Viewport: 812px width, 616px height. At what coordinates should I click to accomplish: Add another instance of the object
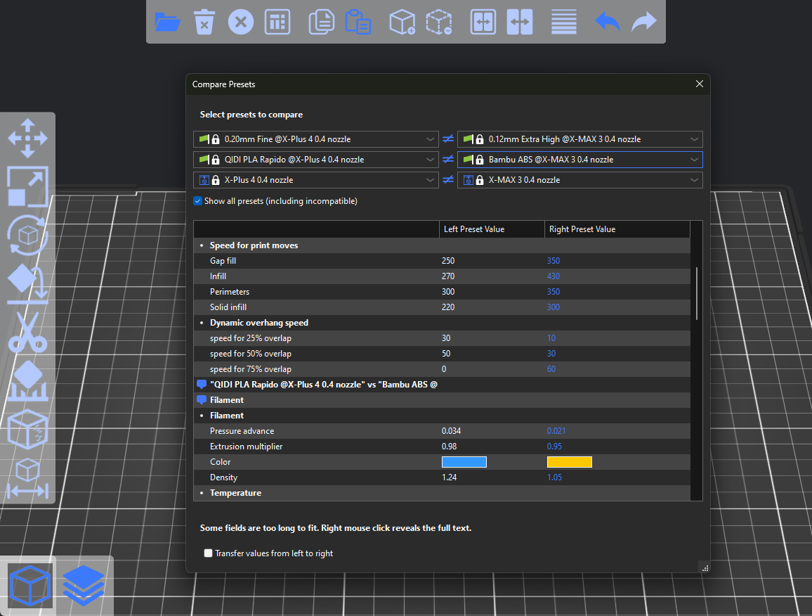point(402,22)
